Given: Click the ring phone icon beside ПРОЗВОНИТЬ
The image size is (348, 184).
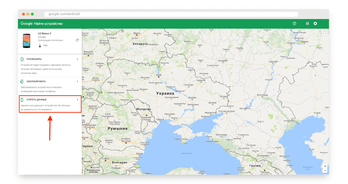Looking at the screenshot, I should coord(22,59).
